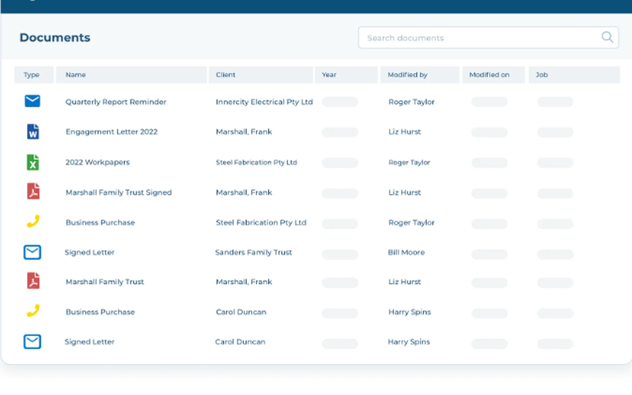
Task: Sort by the Type column header
Action: [x=34, y=75]
